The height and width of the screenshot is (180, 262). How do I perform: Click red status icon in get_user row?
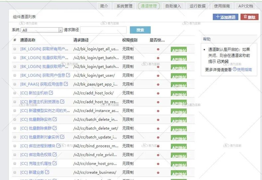[x=158, y=76]
